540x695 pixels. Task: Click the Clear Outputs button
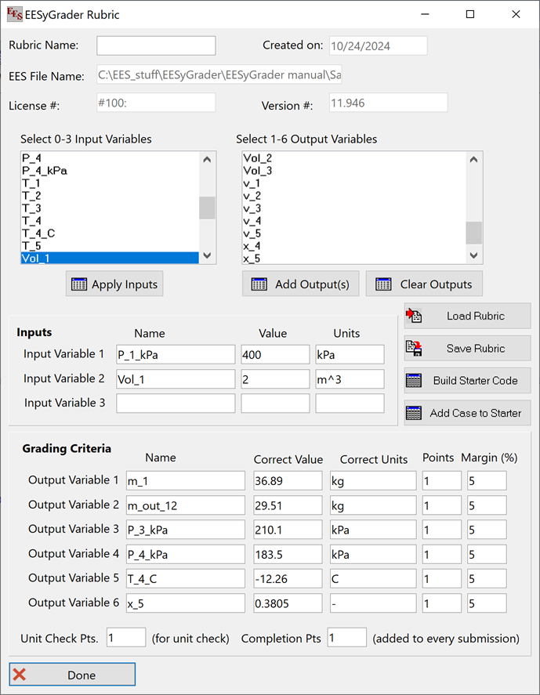tap(424, 284)
